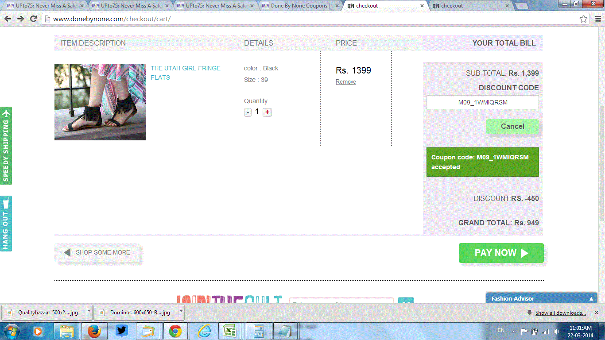Screen dimensions: 605x340
Task: Open Firefox from the taskbar
Action: [94, 331]
